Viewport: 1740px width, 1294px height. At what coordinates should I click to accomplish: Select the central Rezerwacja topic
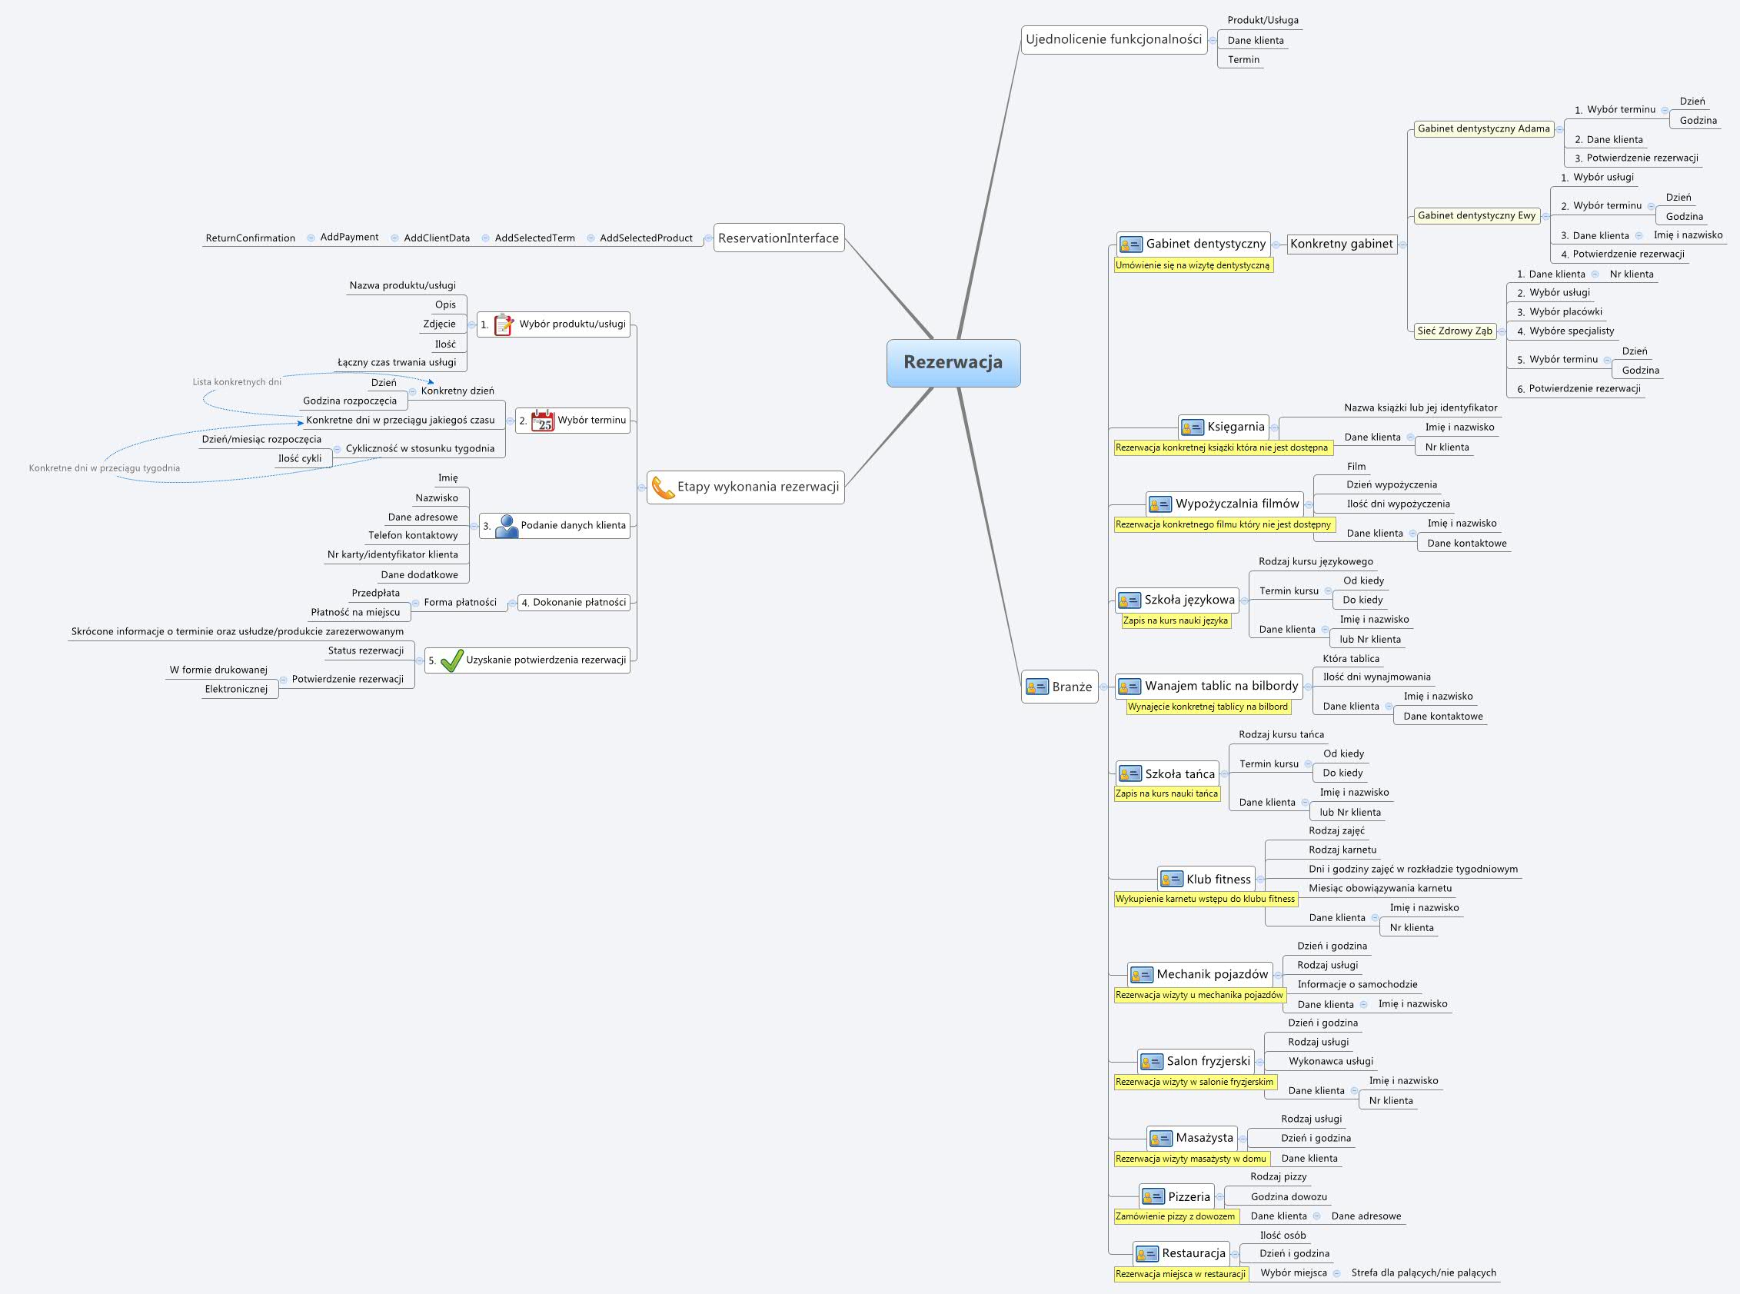pos(953,363)
